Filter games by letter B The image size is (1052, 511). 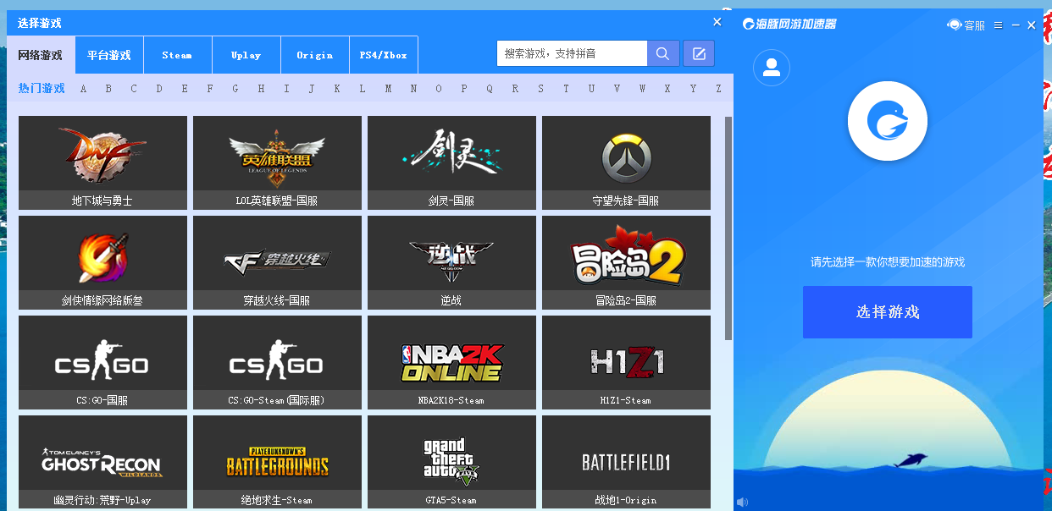[x=108, y=89]
